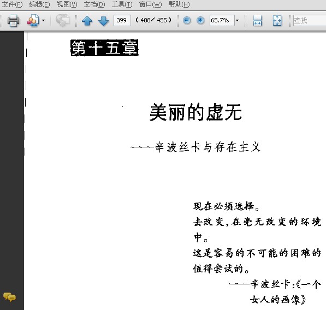Select the fit width page icon
The height and width of the screenshot is (310, 326).
(257, 21)
